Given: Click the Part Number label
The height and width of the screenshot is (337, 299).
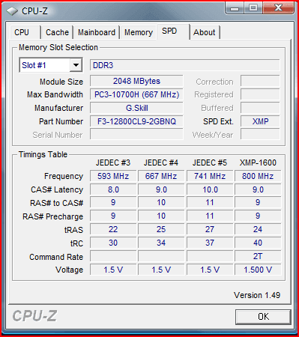Looking at the screenshot, I should coord(61,121).
